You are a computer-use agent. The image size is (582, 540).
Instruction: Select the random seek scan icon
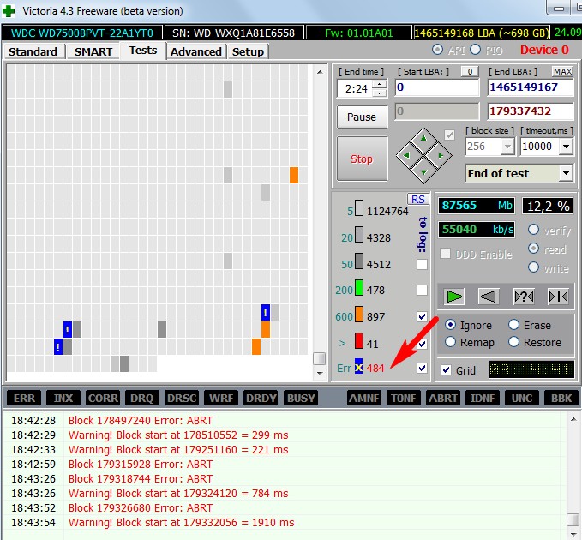524,296
